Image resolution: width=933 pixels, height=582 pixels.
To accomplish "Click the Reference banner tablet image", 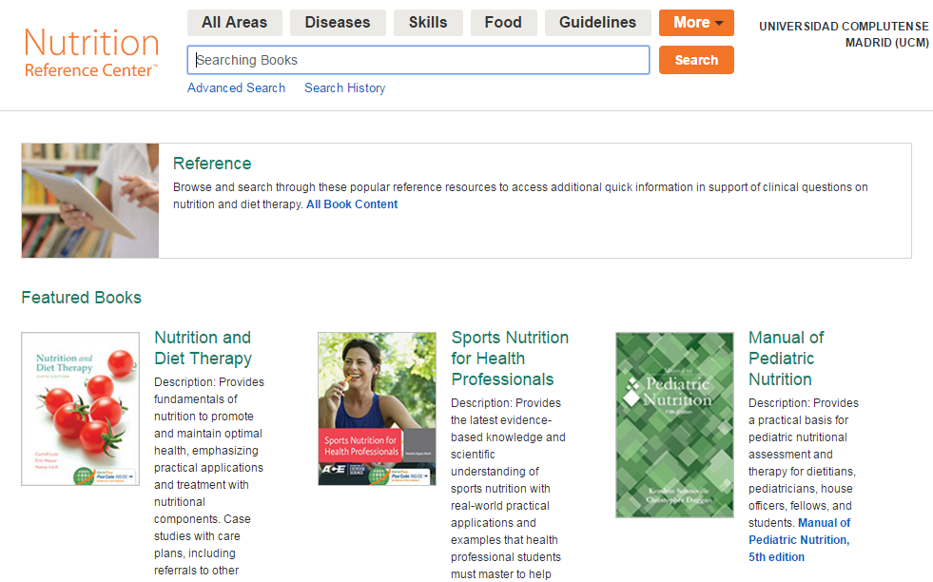I will click(89, 201).
